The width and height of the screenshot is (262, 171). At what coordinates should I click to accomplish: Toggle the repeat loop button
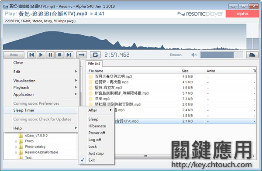95,55
